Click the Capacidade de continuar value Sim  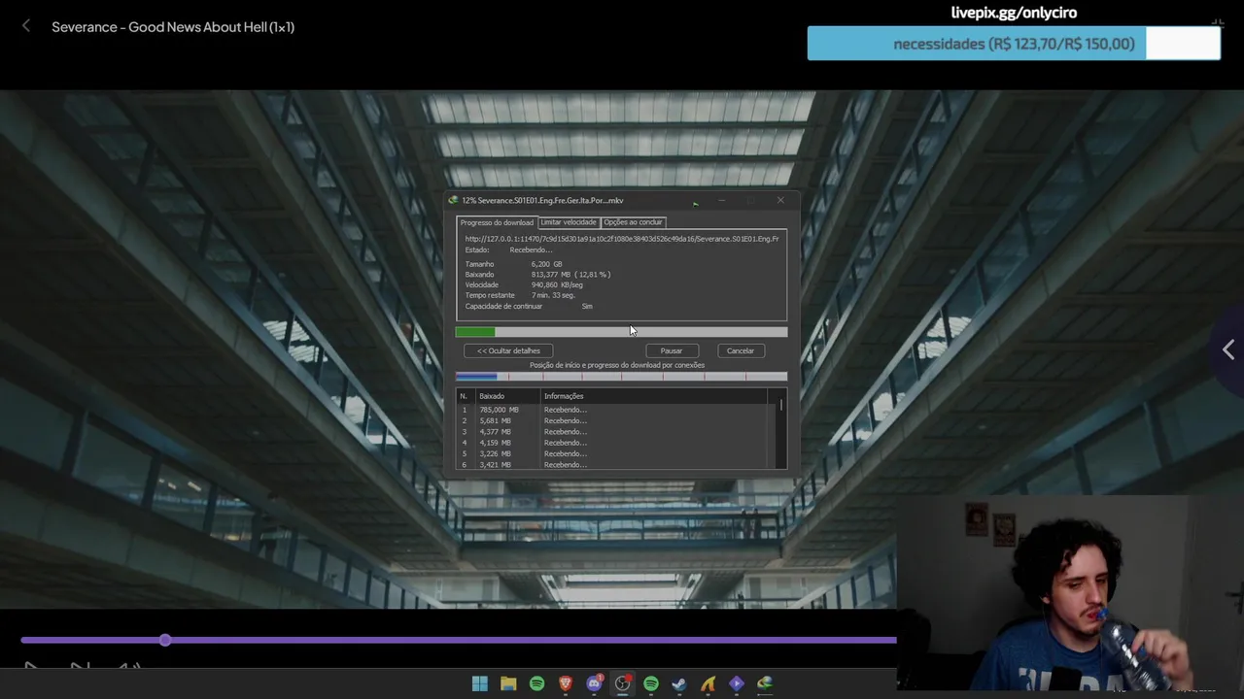pos(587,307)
